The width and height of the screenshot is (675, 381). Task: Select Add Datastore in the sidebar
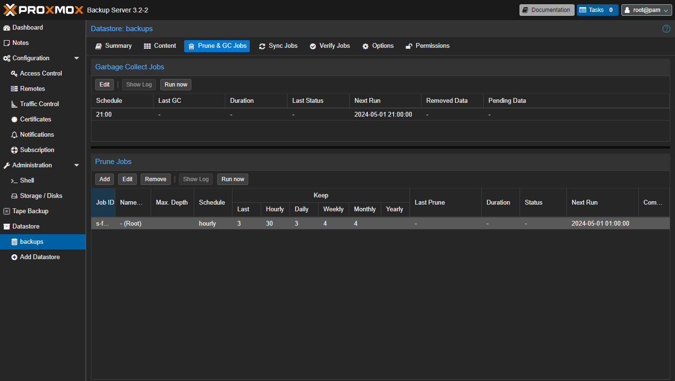[x=43, y=257]
